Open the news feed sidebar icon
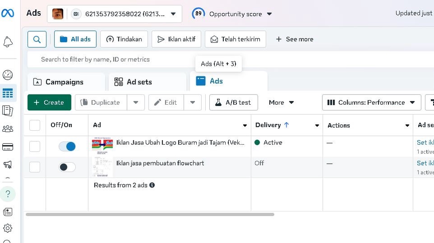The width and height of the screenshot is (434, 243). (x=8, y=212)
